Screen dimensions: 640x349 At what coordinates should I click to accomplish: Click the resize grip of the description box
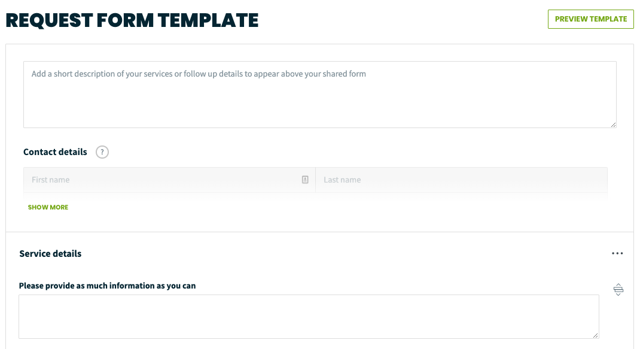[x=614, y=125]
